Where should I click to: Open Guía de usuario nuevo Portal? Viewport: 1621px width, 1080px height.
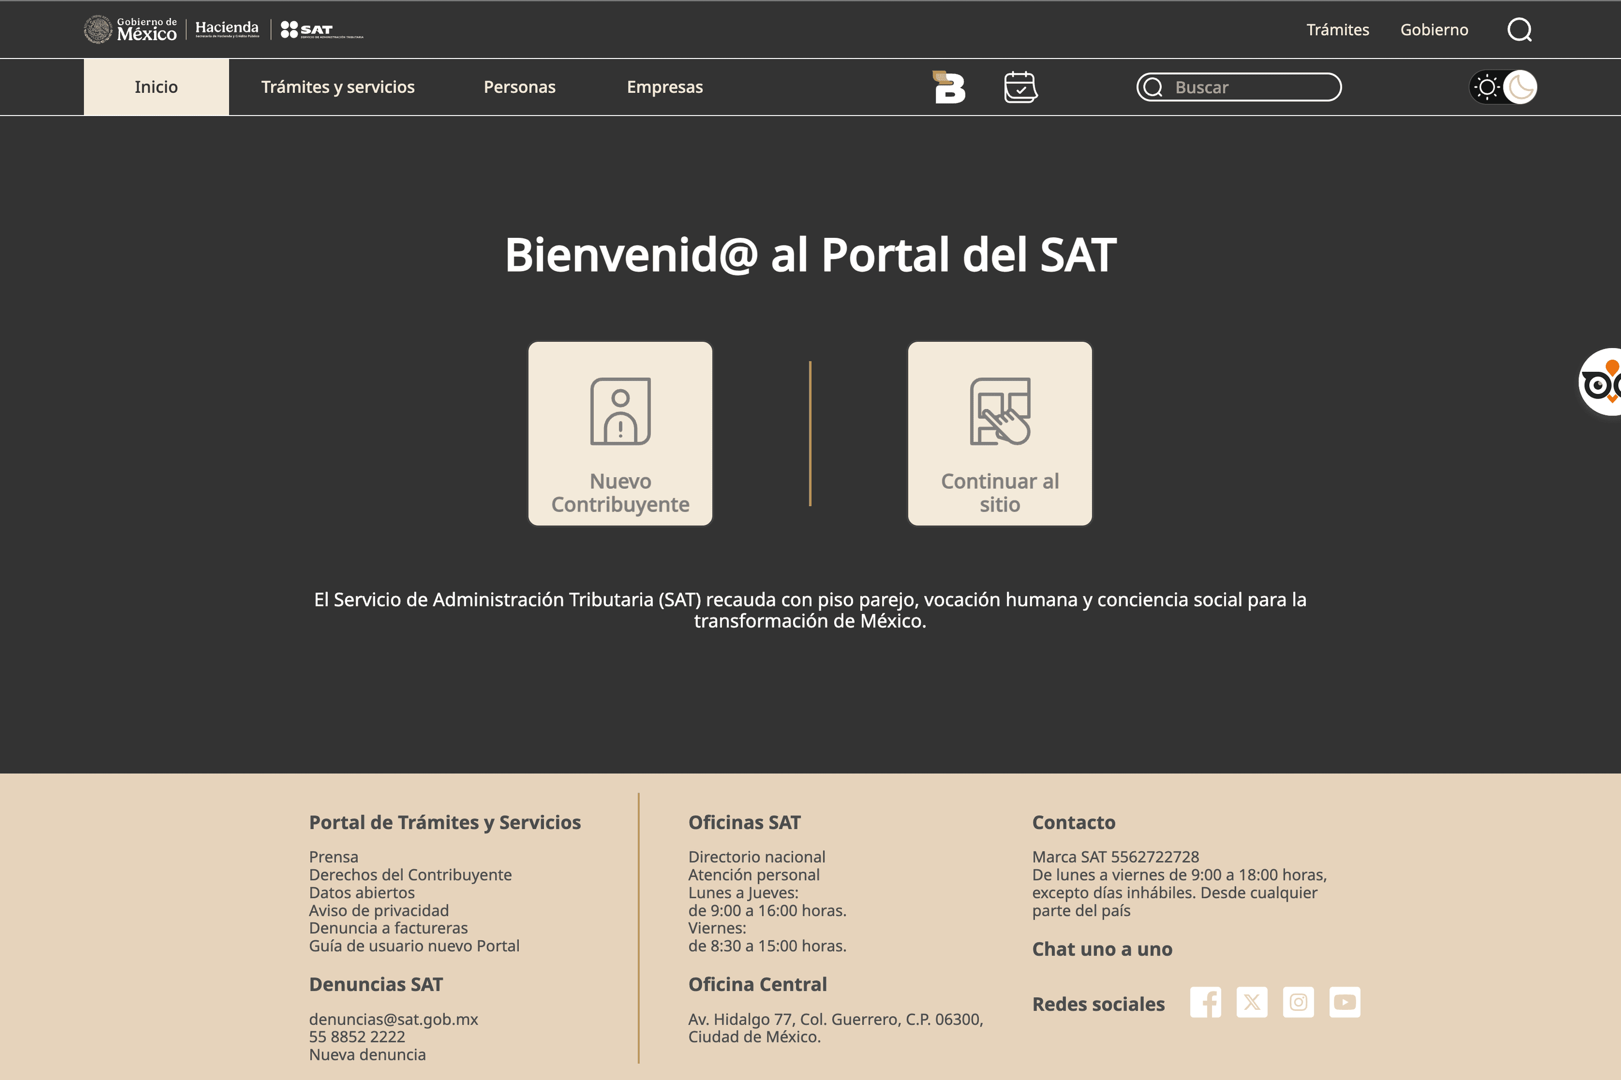414,946
